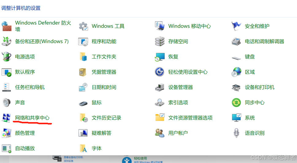Click the 键盘 keyboard icon
297x163 pixels.
(236, 58)
